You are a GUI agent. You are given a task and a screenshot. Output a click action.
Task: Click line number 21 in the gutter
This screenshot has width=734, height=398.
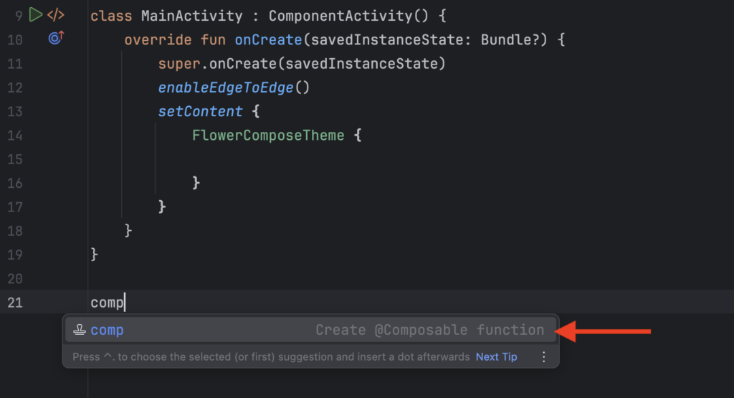point(15,303)
